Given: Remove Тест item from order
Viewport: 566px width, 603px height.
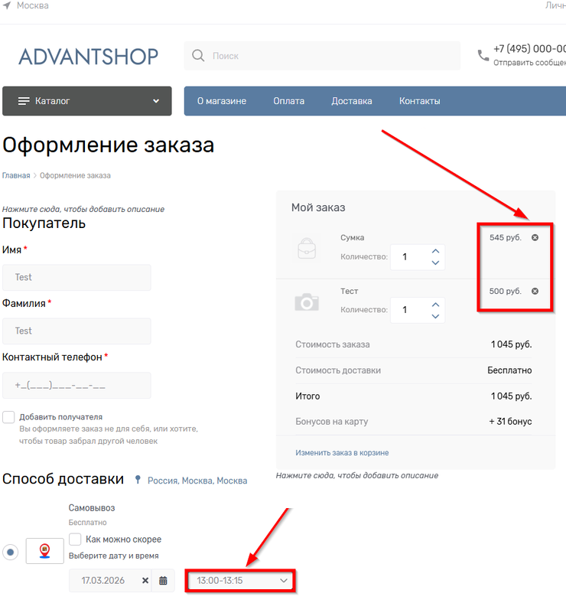Looking at the screenshot, I should coord(535,291).
